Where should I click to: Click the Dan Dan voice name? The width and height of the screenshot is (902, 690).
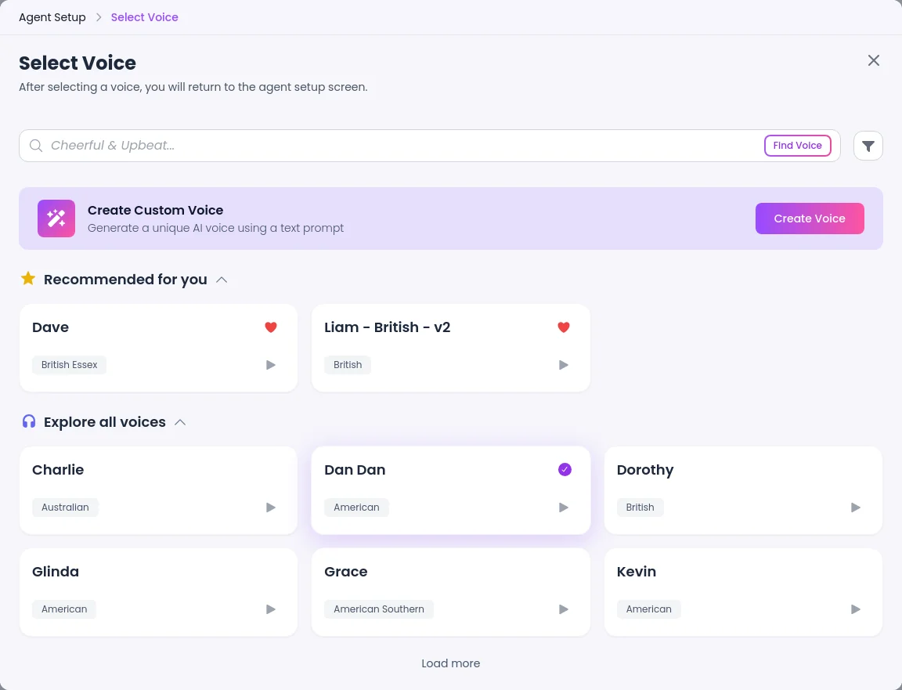click(x=355, y=470)
